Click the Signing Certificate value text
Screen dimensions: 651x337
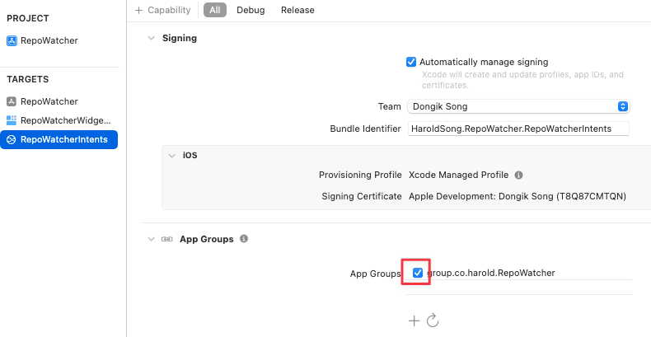tap(518, 196)
